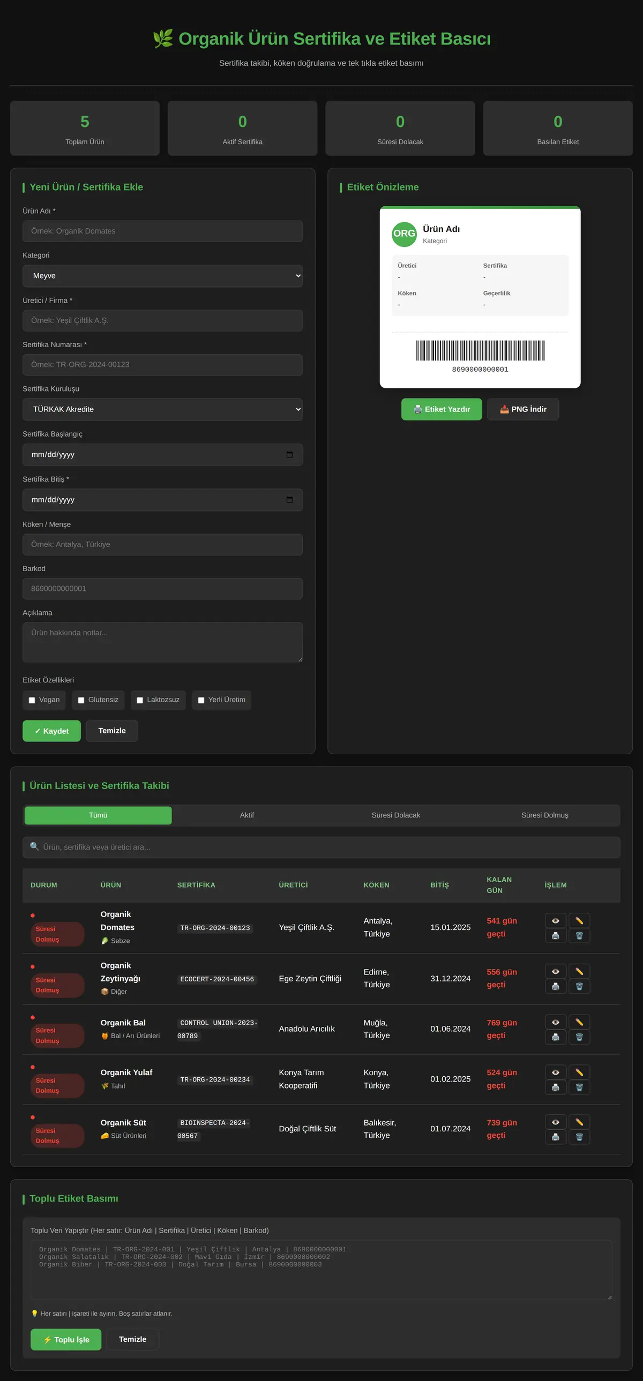This screenshot has width=643, height=1381.
Task: View the Organik Zeytinyağı entry
Action: [x=556, y=971]
